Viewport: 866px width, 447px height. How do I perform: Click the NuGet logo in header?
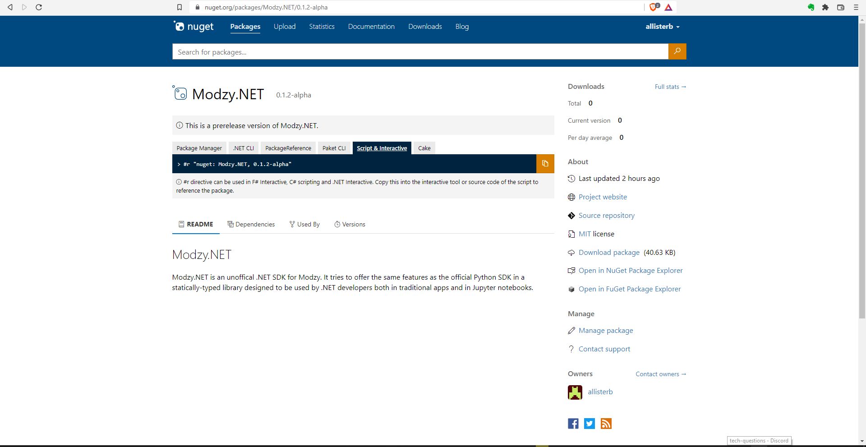tap(193, 26)
